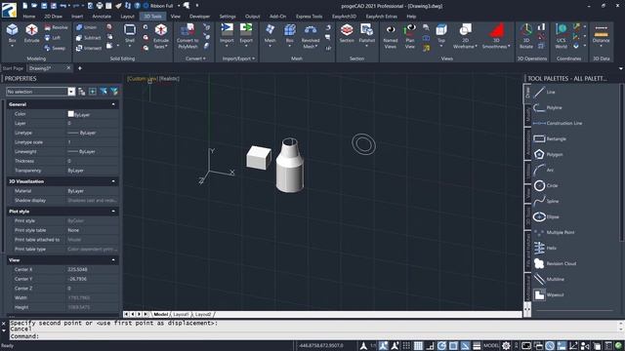The height and width of the screenshot is (351, 625).
Task: Click the Color ByLayer swatch
Action: pos(71,114)
